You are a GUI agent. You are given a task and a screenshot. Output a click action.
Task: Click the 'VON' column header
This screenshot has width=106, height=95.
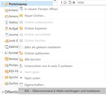pyautogui.click(x=81, y=3)
